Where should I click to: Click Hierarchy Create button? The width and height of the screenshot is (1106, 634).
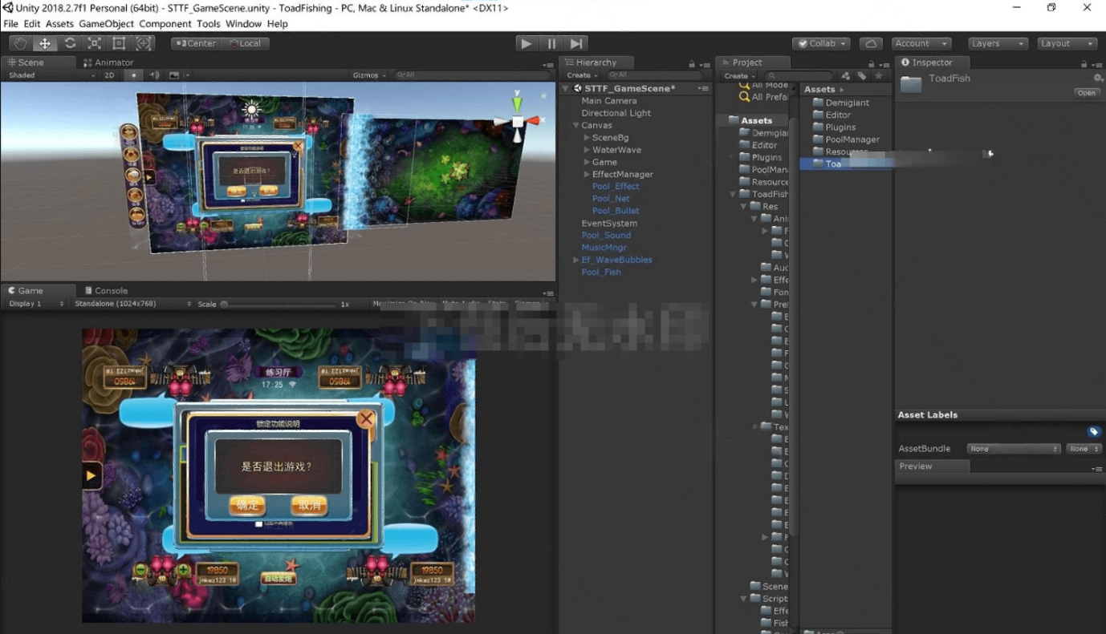[x=581, y=75]
